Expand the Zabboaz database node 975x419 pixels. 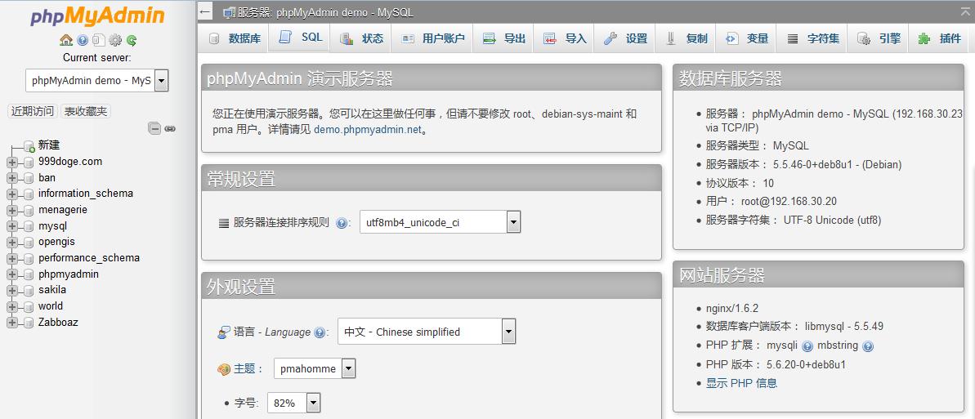tap(11, 323)
